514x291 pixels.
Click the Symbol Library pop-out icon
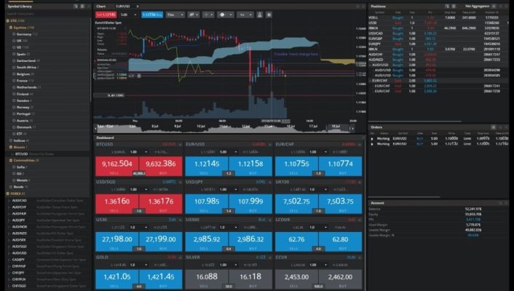tap(76, 7)
